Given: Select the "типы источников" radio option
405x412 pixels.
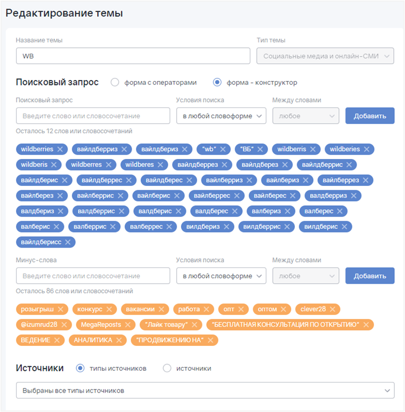Looking at the screenshot, I should click(81, 368).
